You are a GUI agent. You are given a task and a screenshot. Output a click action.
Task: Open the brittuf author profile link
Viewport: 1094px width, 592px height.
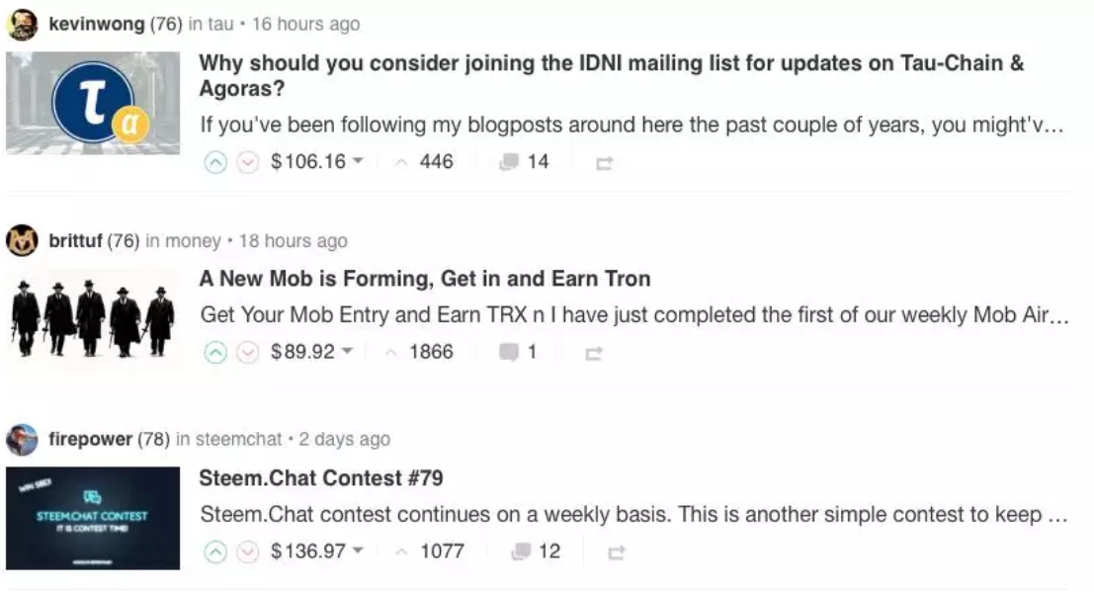point(75,241)
